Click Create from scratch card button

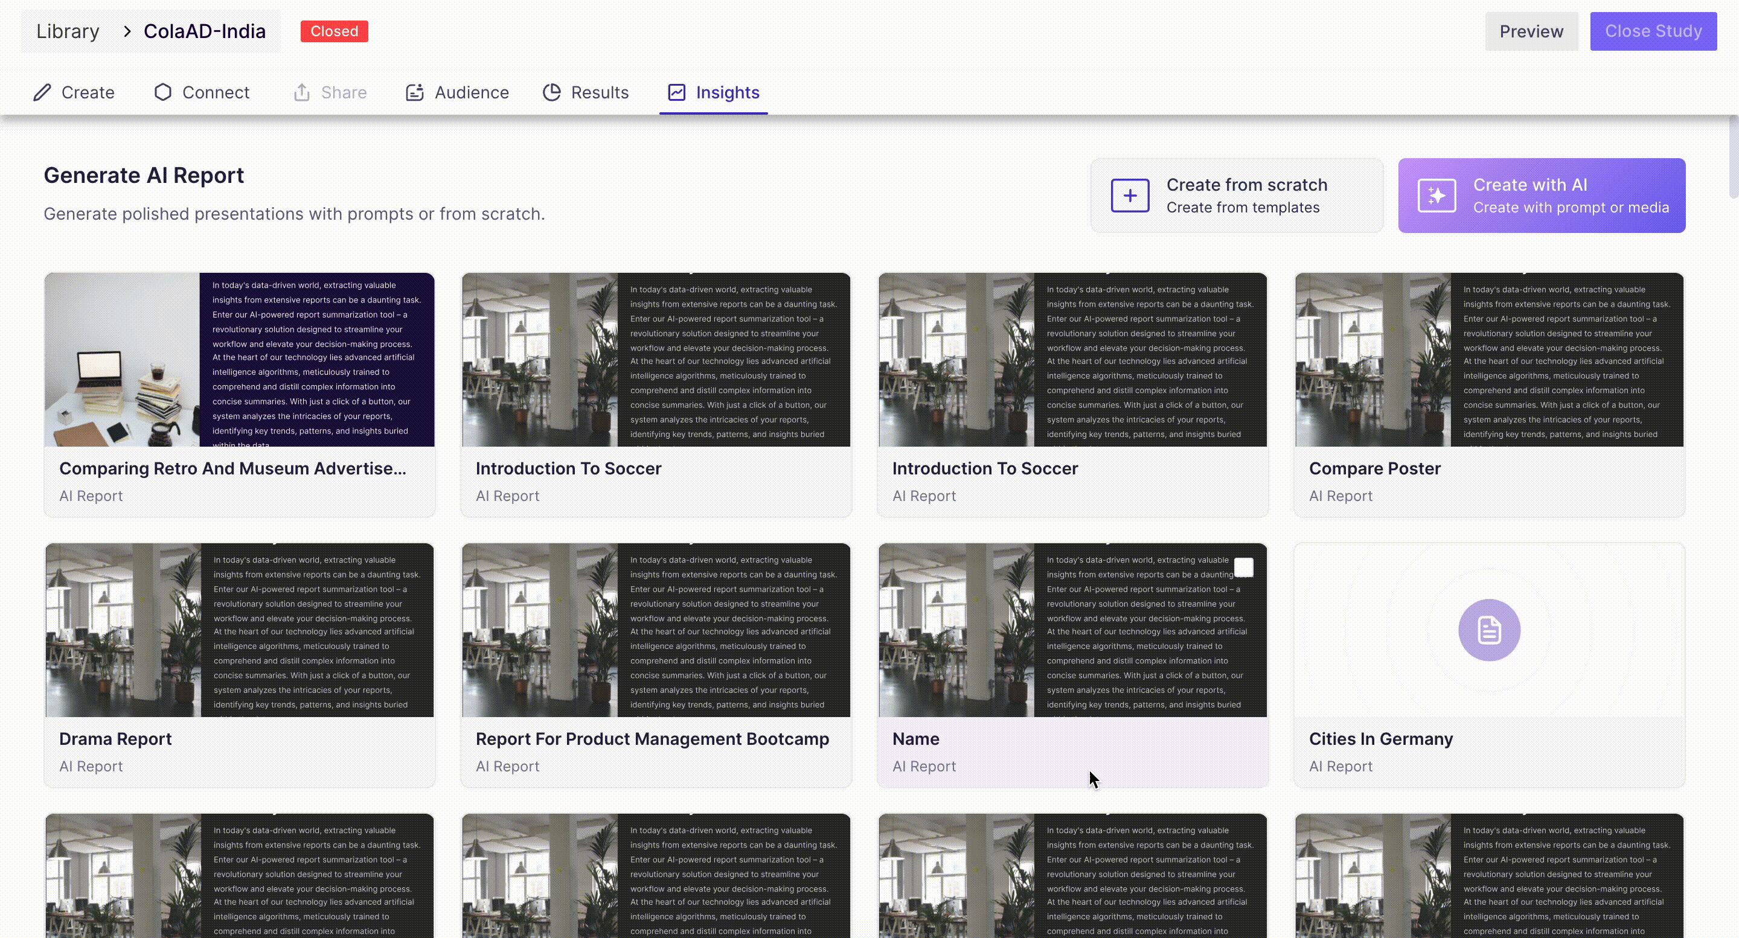pyautogui.click(x=1237, y=196)
